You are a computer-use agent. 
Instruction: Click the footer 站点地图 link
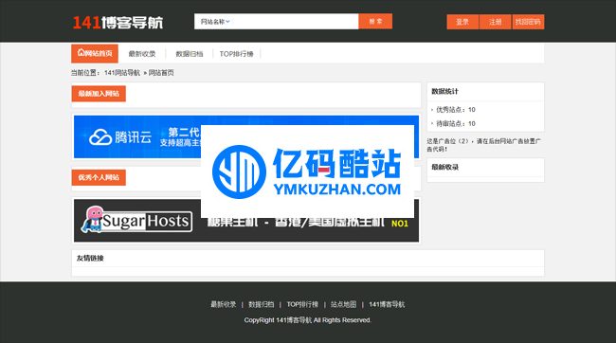tap(343, 304)
